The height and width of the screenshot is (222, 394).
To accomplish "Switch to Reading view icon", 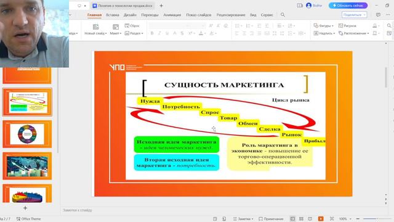I will point(310,219).
